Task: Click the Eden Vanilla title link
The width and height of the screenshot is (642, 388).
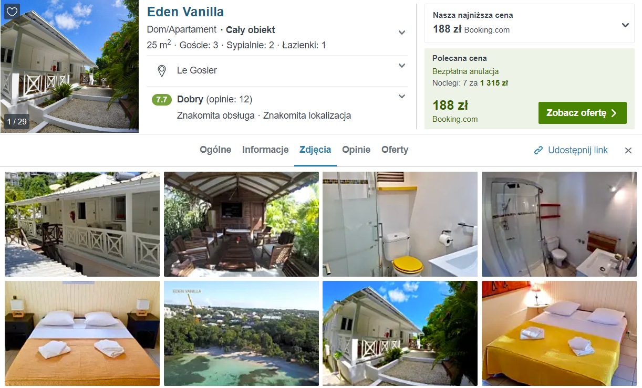Action: pos(185,12)
